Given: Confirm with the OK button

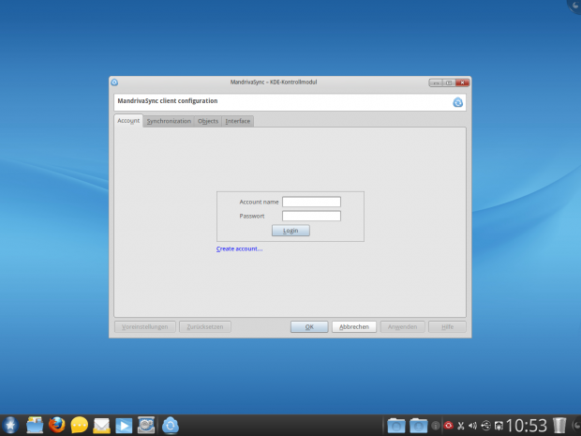Looking at the screenshot, I should [309, 326].
